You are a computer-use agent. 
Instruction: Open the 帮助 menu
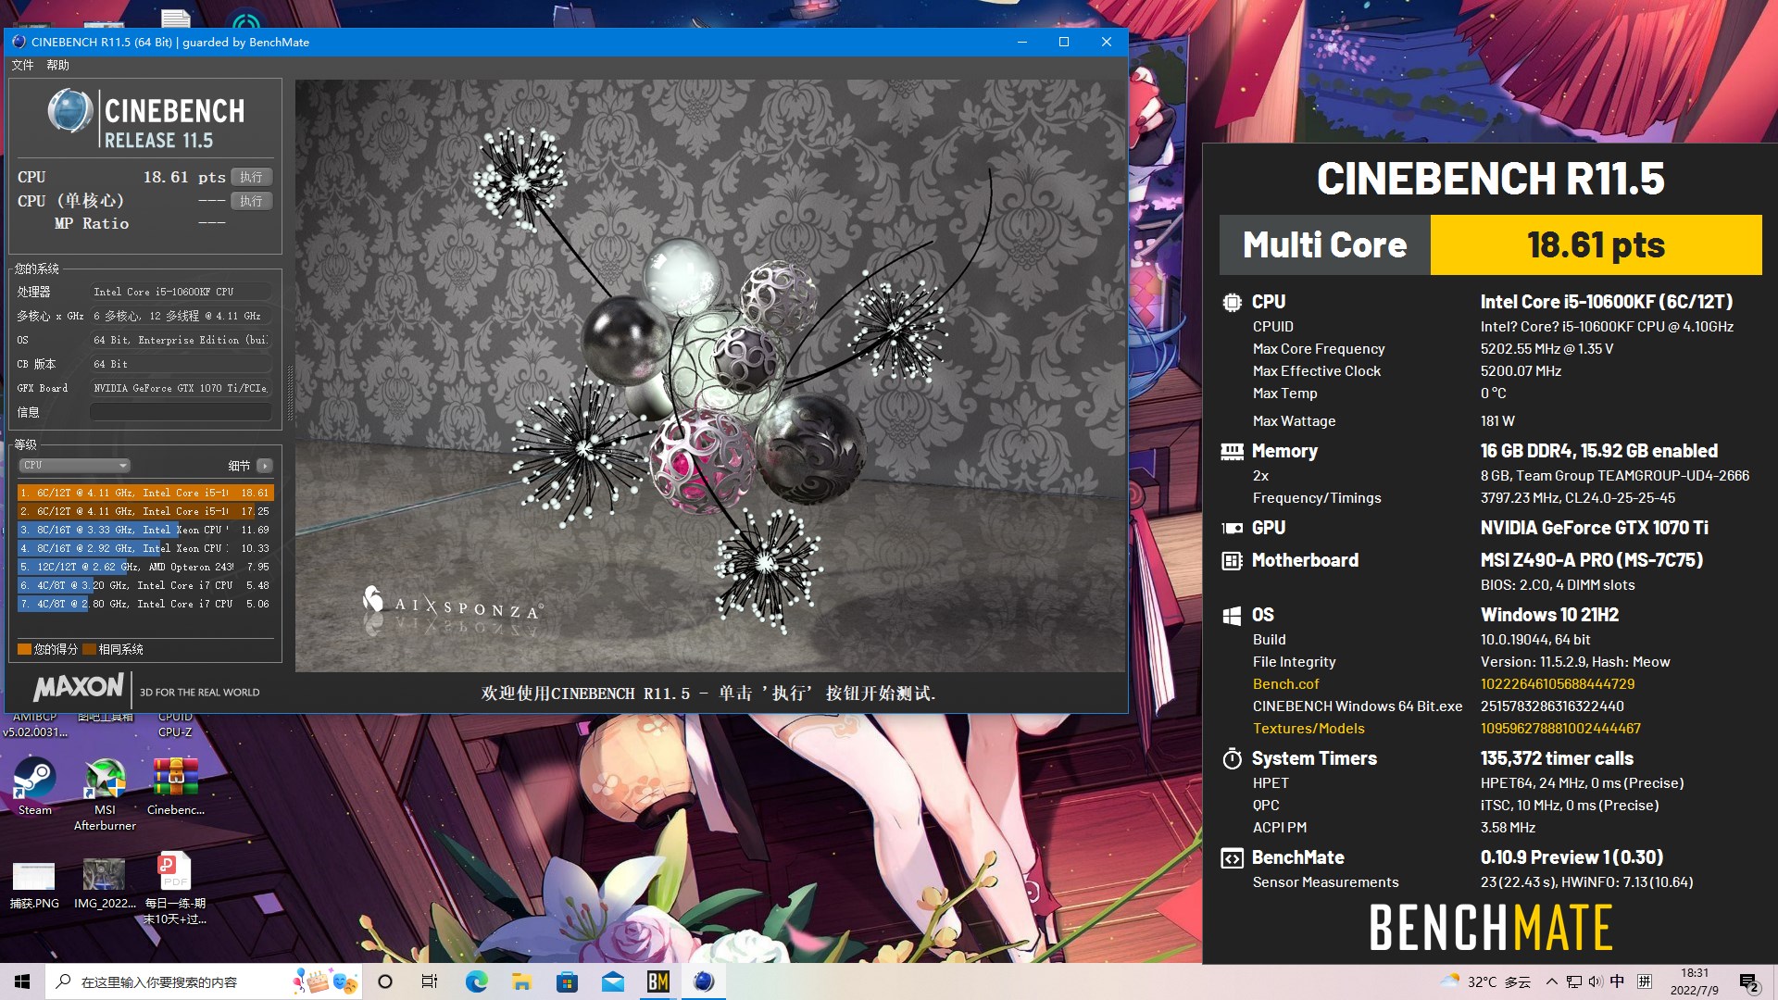(57, 65)
